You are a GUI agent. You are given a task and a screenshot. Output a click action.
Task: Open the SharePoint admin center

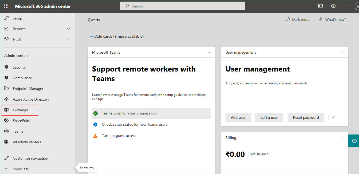tap(21, 121)
